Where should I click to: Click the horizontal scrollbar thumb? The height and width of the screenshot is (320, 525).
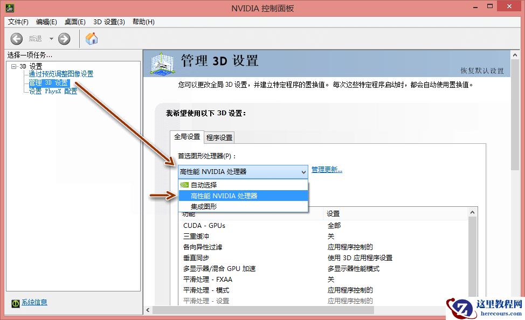[x=263, y=310]
